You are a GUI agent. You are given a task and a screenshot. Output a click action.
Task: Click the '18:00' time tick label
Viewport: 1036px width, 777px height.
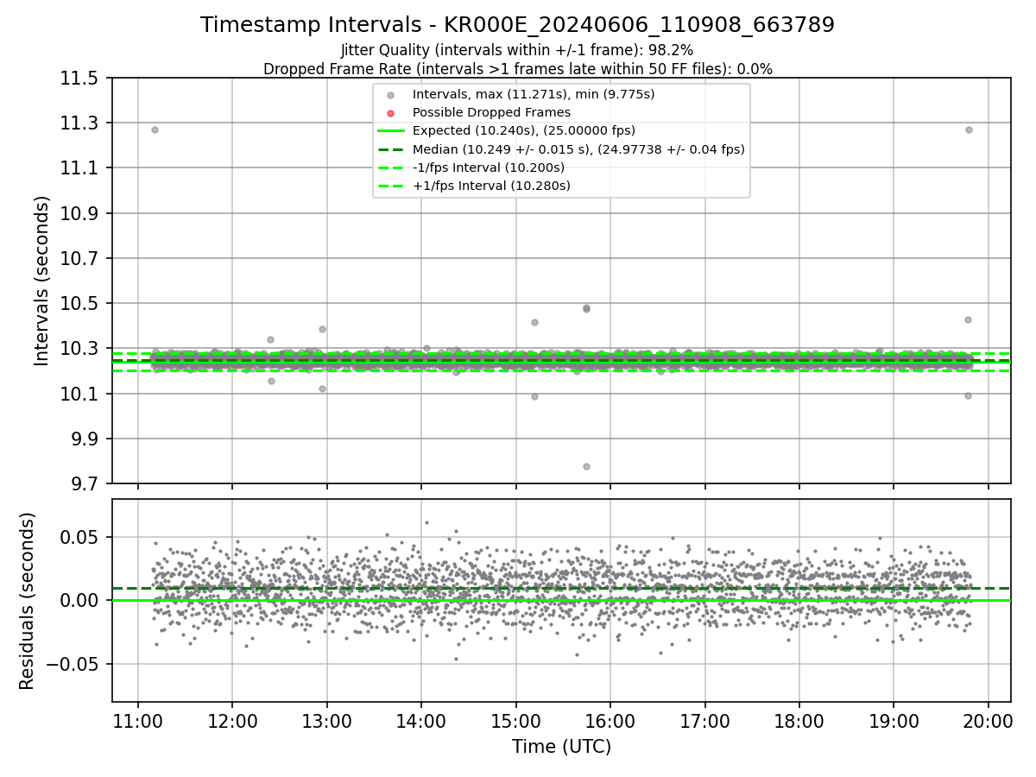[799, 720]
